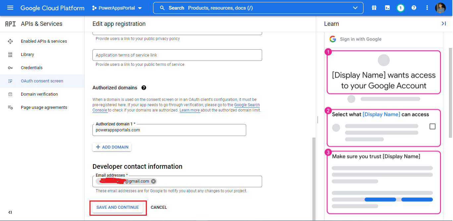Click the gift icon in top bar
The height and width of the screenshot is (221, 453).
point(374,8)
